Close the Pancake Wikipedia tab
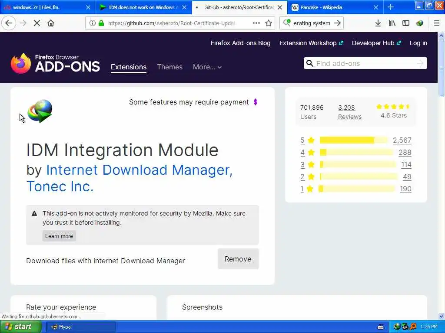 pyautogui.click(x=376, y=7)
